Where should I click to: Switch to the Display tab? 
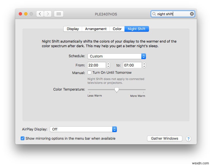click(x=73, y=29)
